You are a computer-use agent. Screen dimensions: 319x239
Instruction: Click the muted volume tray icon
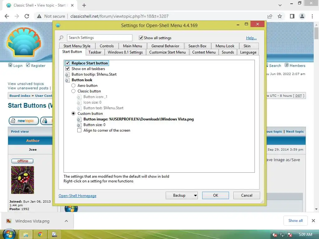(274, 235)
